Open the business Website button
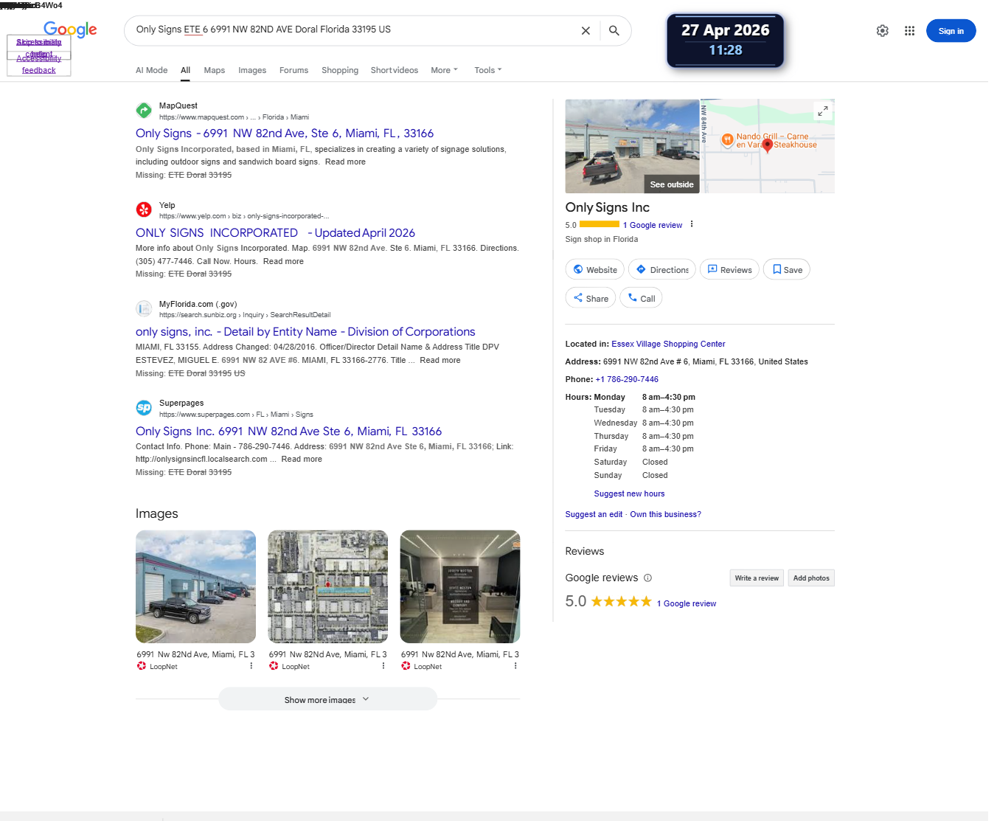 tap(595, 270)
